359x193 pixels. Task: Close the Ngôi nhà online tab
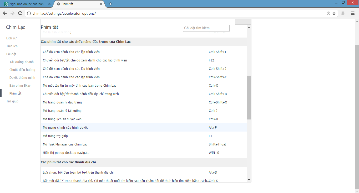(50, 4)
